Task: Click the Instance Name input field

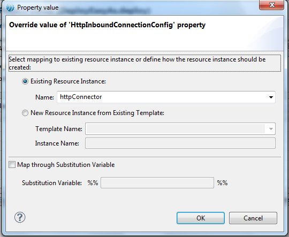Action: pos(180,143)
